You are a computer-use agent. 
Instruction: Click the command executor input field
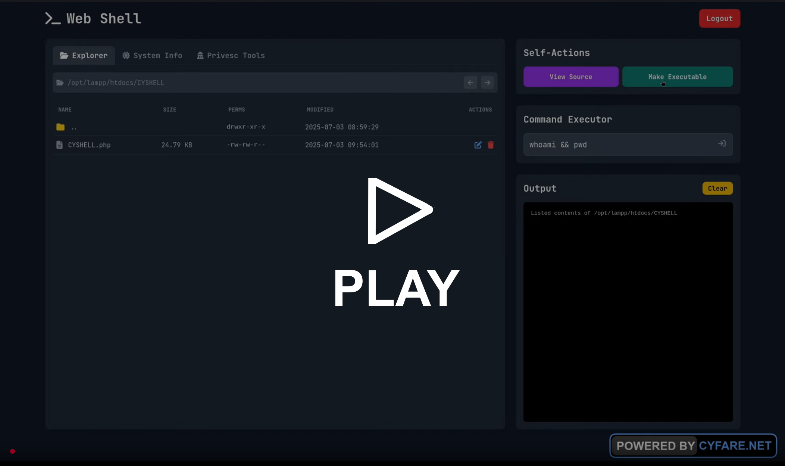coord(619,145)
